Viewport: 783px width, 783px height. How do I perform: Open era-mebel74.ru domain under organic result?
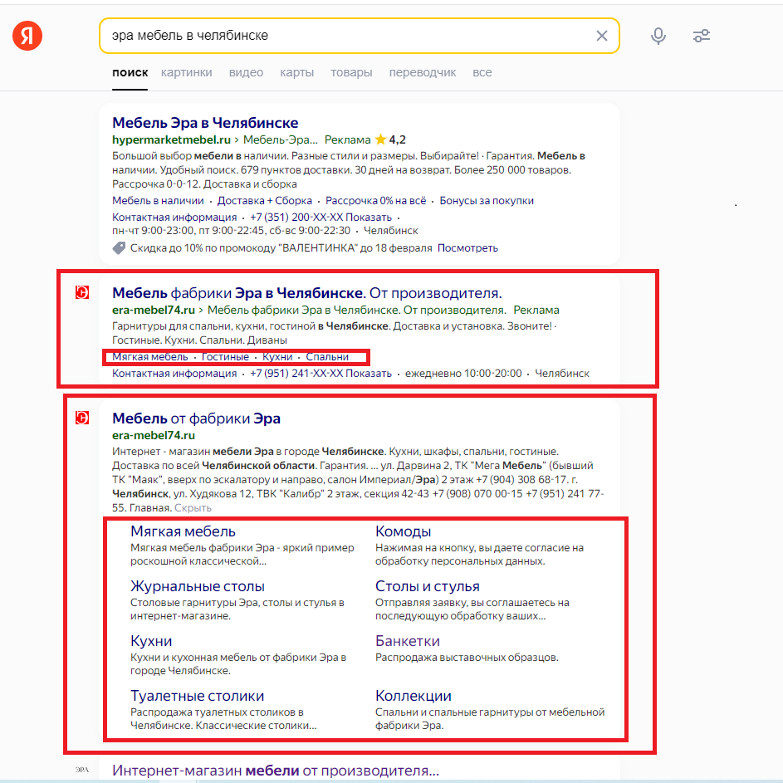[x=154, y=435]
